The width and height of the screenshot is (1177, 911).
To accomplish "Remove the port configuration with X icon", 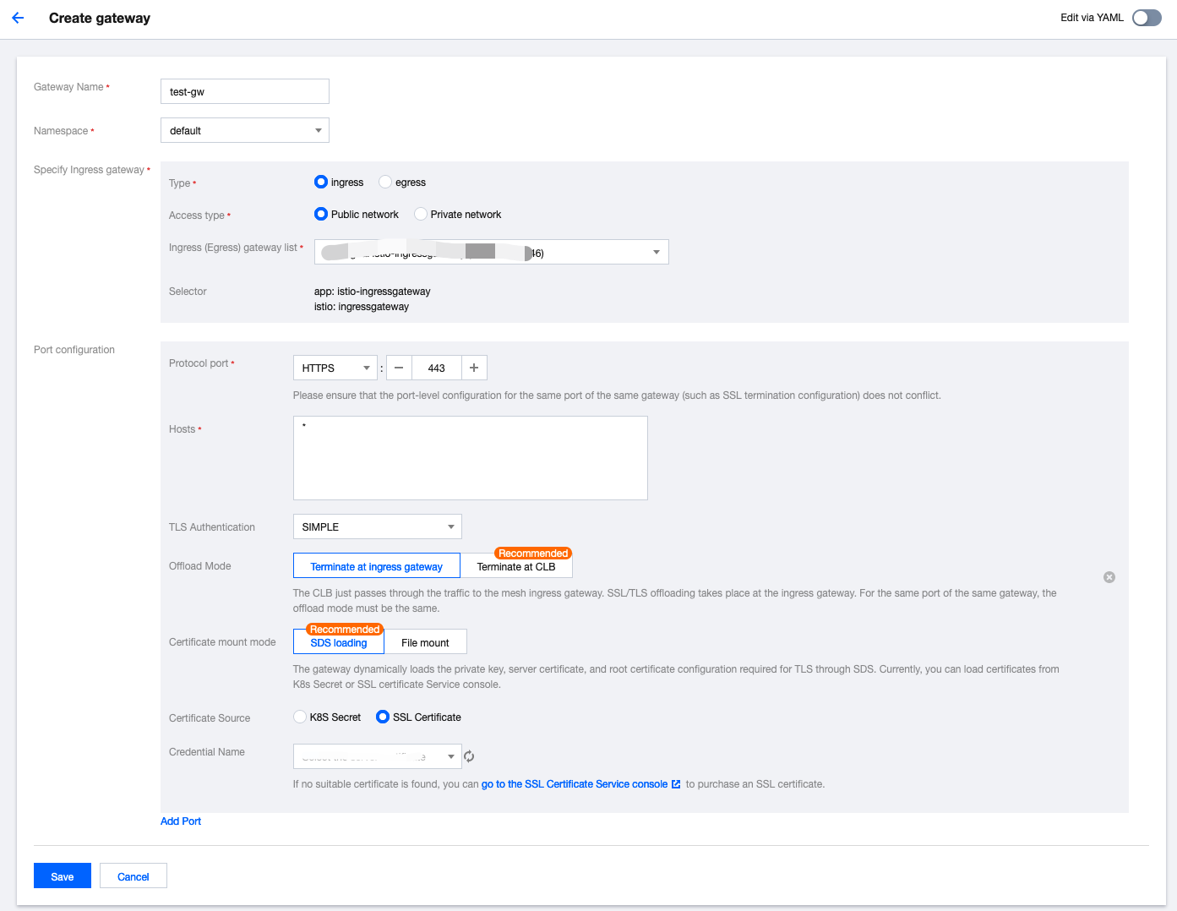I will [x=1109, y=577].
